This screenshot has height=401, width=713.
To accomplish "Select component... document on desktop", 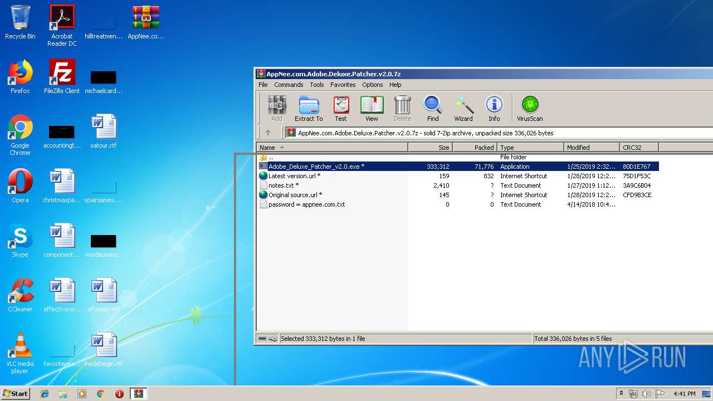I will coord(62,241).
